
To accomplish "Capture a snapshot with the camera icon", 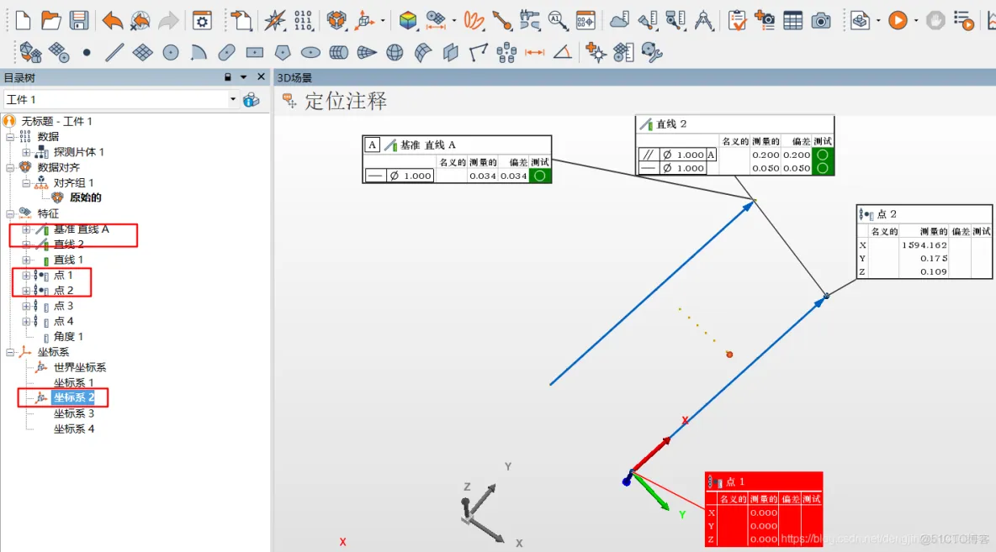I will (x=821, y=21).
